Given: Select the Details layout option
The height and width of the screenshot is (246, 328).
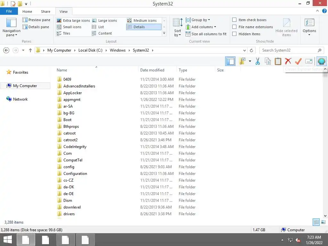Looking at the screenshot, I should [144, 27].
